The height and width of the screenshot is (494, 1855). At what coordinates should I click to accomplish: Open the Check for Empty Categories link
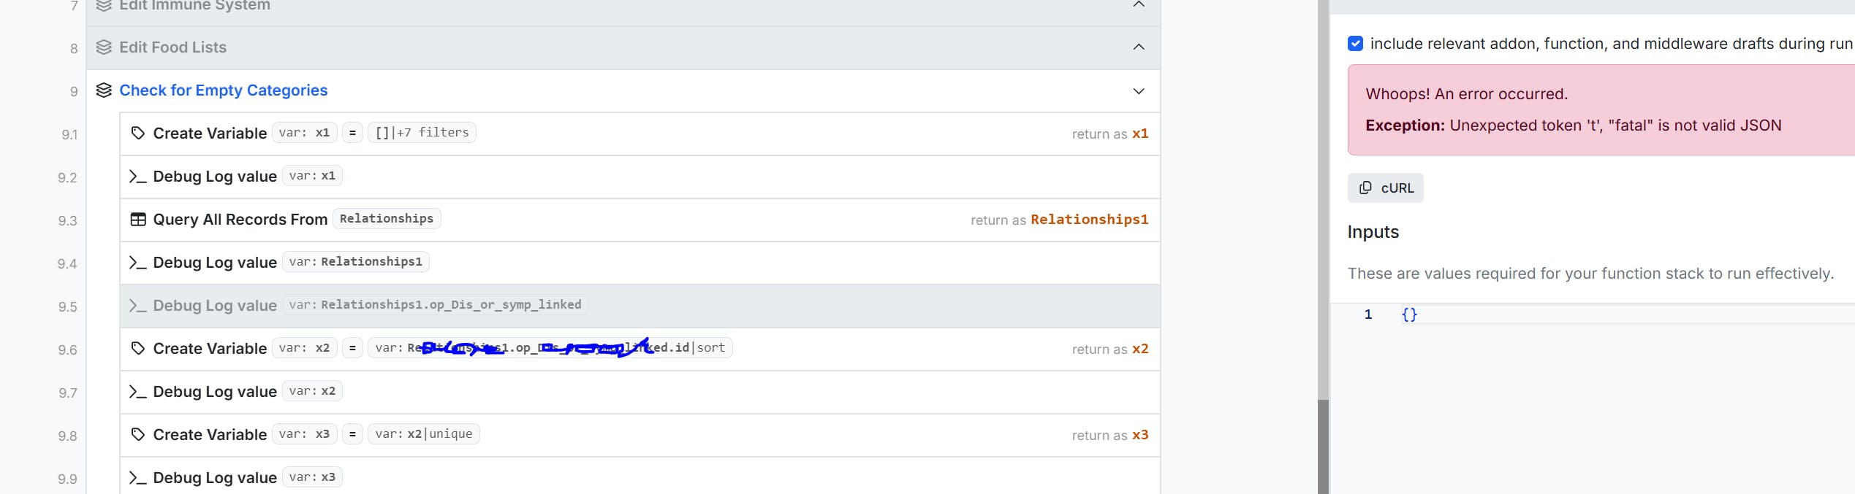223,90
